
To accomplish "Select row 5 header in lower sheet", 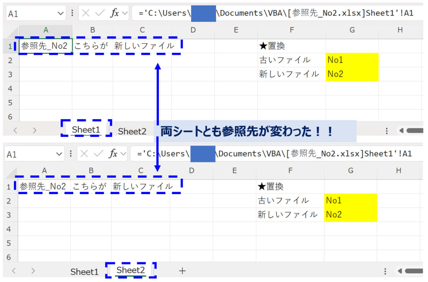I will [x=9, y=243].
